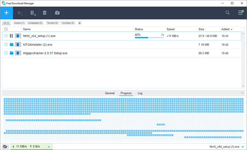Open folder for mtgaprotracker-2.0.37.Setup.exe
Image resolution: width=247 pixels, height=150 pixels.
tap(12, 53)
